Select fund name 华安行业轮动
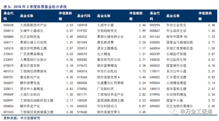Image resolution: width=219 pixels, height=121 pixels. point(107,71)
